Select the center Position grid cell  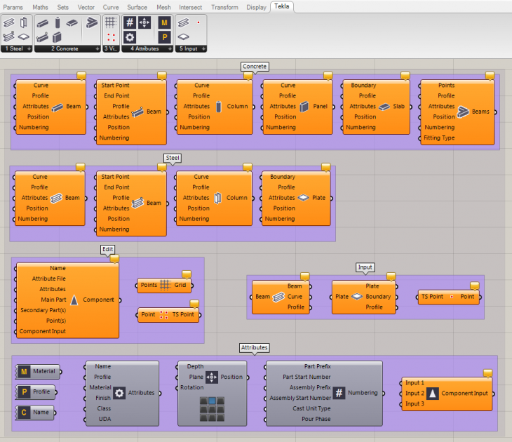212,409
